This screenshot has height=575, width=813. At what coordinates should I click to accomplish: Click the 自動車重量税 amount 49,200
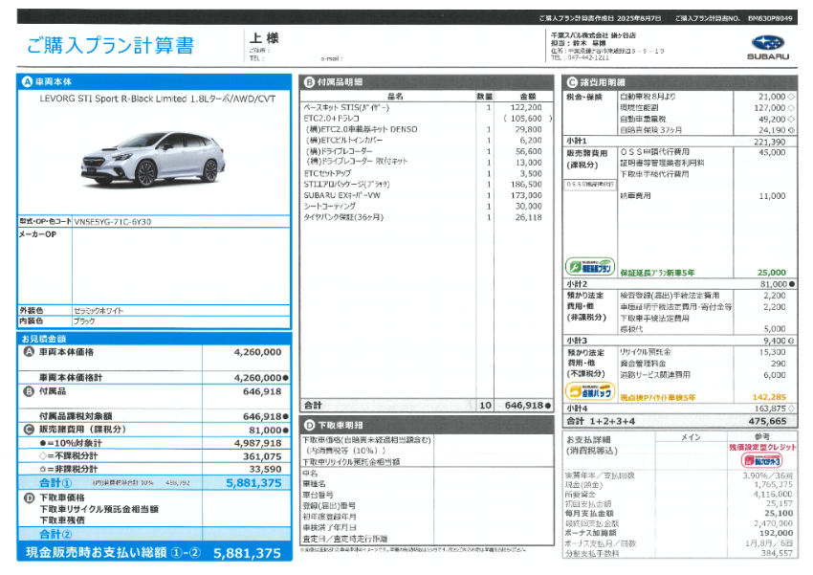[x=772, y=120]
